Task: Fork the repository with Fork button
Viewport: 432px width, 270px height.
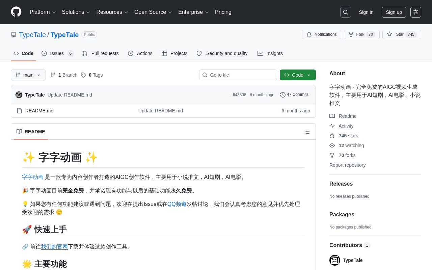Action: pos(362,34)
